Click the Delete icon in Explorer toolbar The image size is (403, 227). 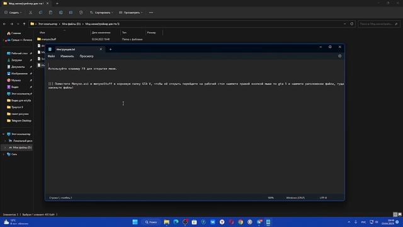click(x=81, y=13)
